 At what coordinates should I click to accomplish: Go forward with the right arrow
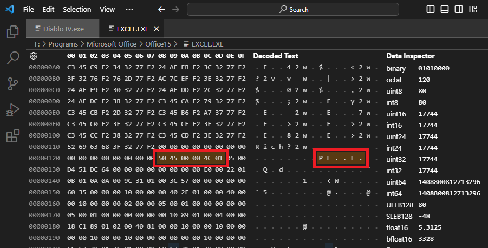[176, 10]
